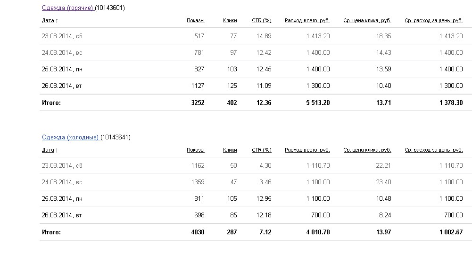472x257 pixels.
Task: Click the 5 513.20 total spend cell
Action: pyautogui.click(x=313, y=103)
